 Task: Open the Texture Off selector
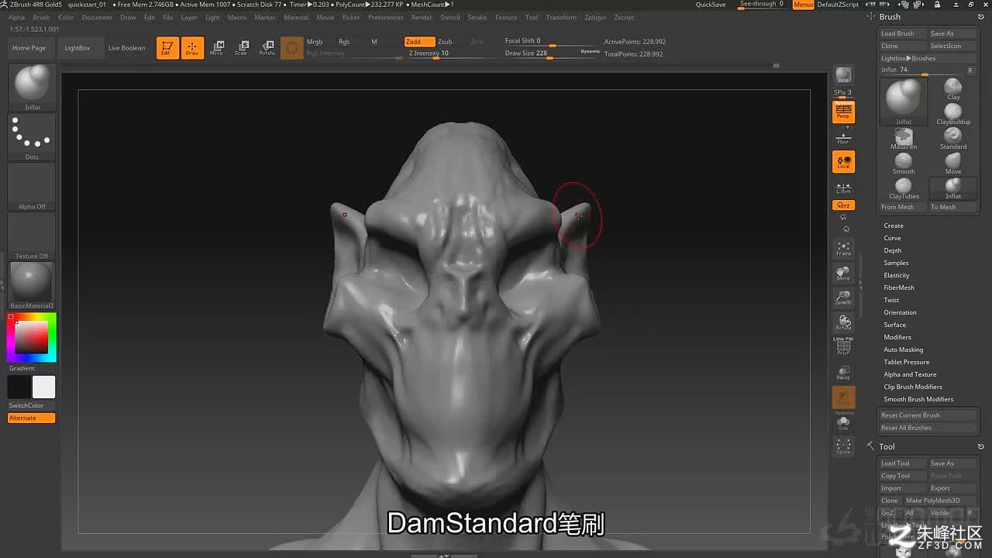(x=32, y=236)
